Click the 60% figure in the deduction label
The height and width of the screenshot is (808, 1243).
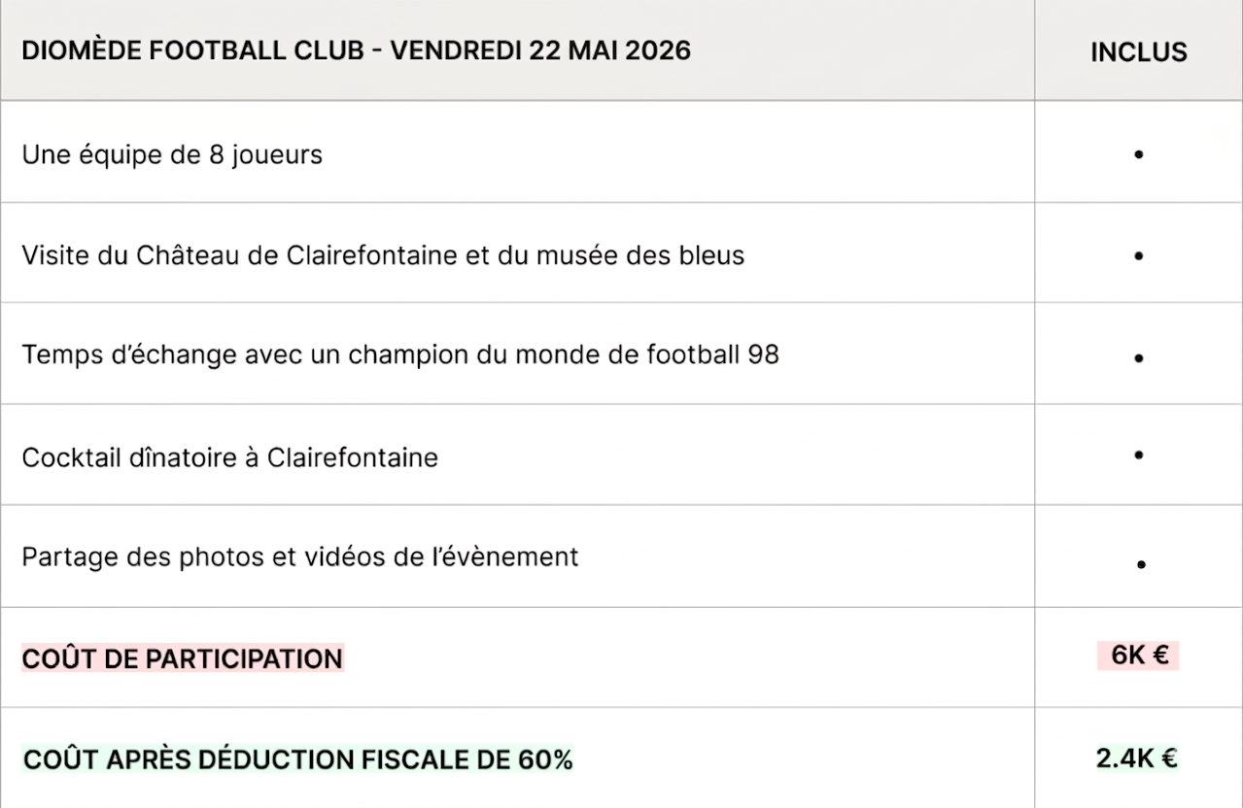(x=545, y=759)
